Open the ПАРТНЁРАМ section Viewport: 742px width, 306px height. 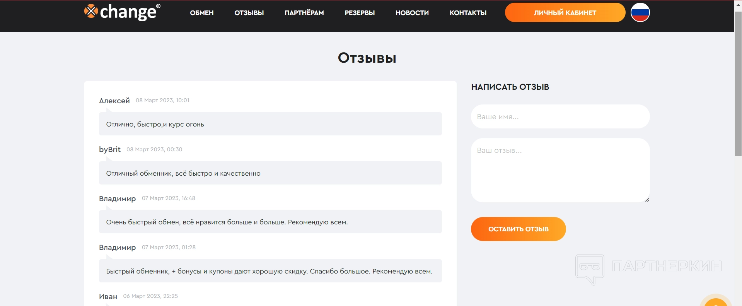(x=304, y=13)
